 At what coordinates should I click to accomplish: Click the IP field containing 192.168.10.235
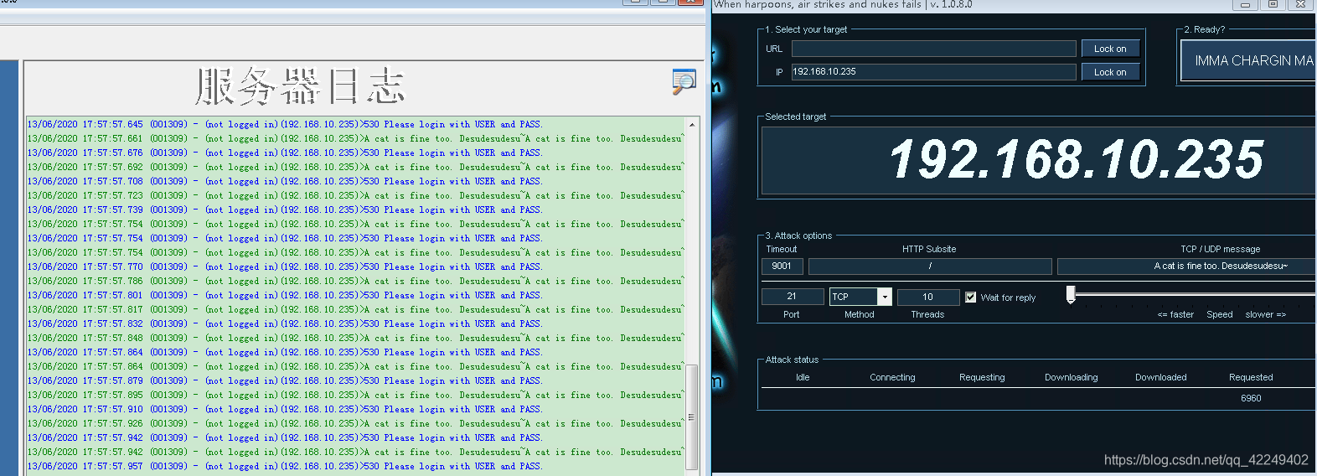tap(933, 72)
